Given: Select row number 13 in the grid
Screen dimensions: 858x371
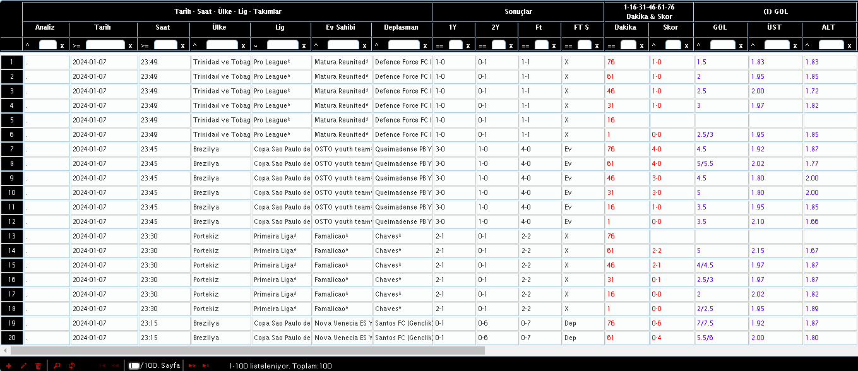Looking at the screenshot, I should click(11, 236).
